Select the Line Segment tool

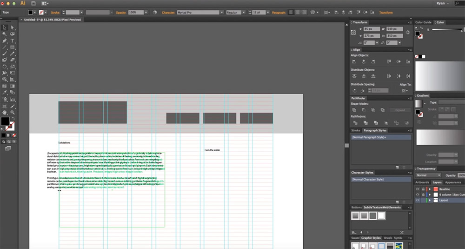click(5, 47)
